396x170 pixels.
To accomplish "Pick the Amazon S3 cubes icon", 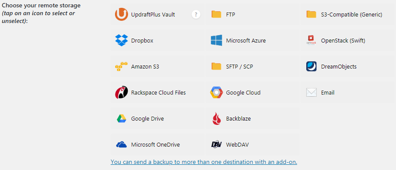I will (122, 67).
